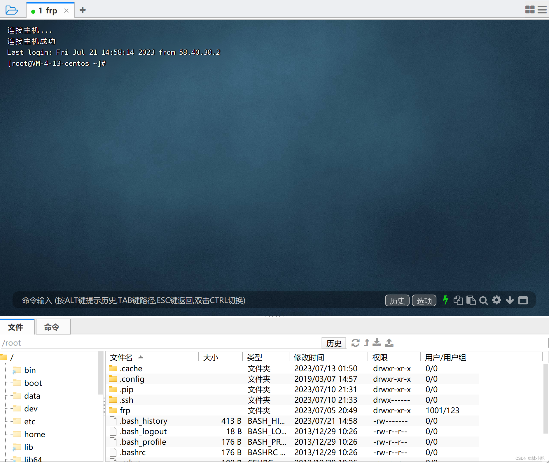Switch to grid layout view
This screenshot has width=549, height=463.
coord(530,10)
